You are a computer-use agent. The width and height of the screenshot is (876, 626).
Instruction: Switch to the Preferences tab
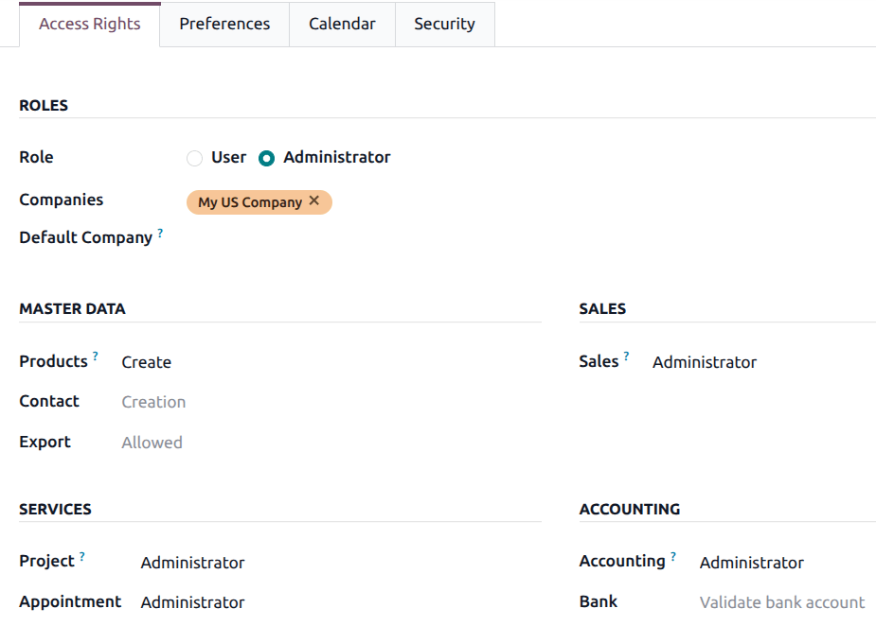(224, 24)
